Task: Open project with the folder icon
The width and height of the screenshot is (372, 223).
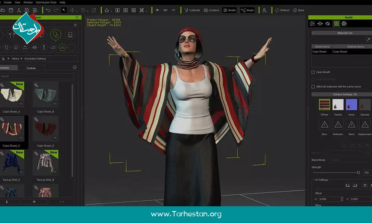Action: click(x=3, y=10)
